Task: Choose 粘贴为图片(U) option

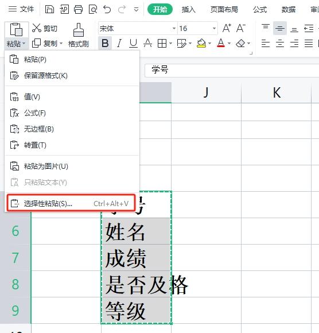Action: [72, 166]
